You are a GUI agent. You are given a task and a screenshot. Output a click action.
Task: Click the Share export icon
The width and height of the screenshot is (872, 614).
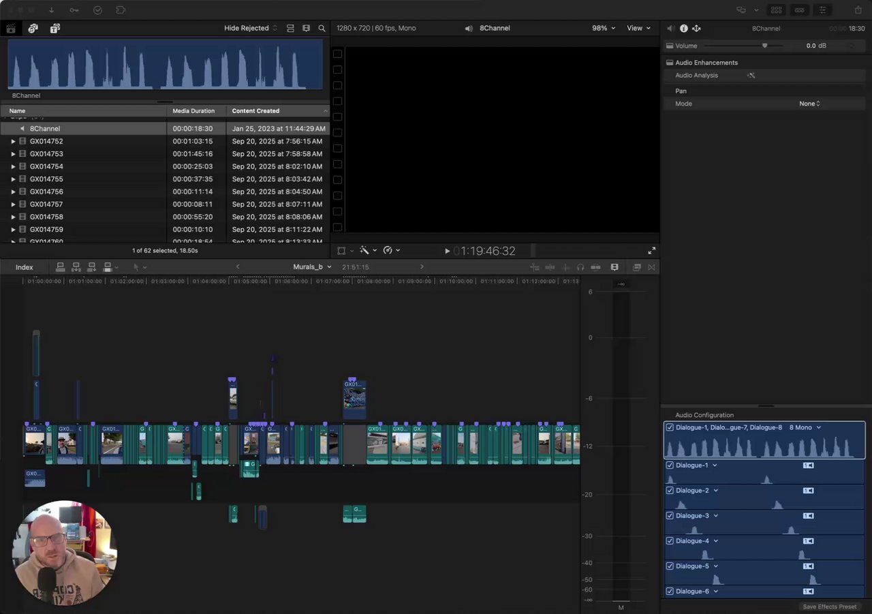click(x=858, y=10)
